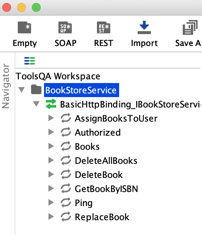The height and width of the screenshot is (235, 202).
Task: Click the BookStoreService folder icon
Action: click(x=36, y=89)
